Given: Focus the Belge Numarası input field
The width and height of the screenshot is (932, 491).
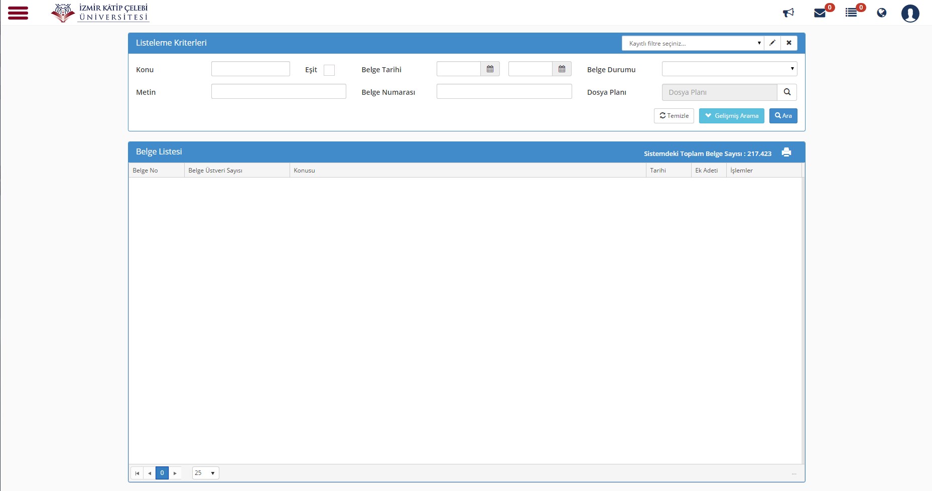Looking at the screenshot, I should click(504, 91).
